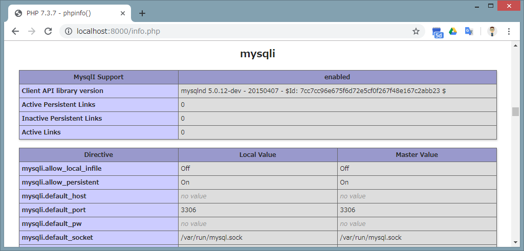
Task: Open the Google Drive extension
Action: click(x=453, y=31)
